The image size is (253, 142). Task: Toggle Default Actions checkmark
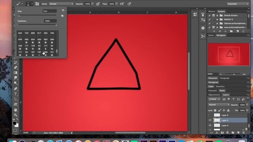[x=210, y=15]
